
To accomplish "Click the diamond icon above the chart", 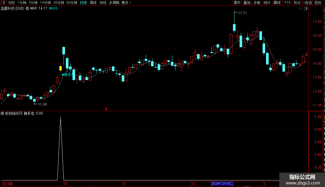I will tap(300, 9).
